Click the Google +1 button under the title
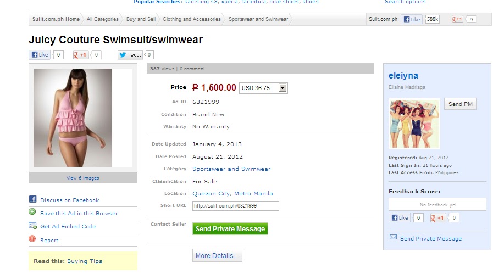 point(80,55)
